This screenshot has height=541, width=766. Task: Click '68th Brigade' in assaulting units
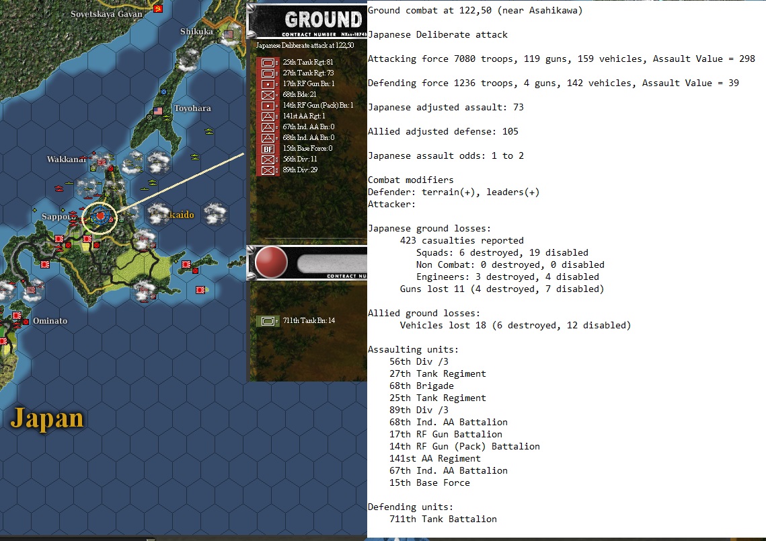(x=422, y=386)
